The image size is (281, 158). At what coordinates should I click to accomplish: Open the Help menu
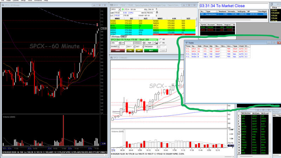(46, 1)
